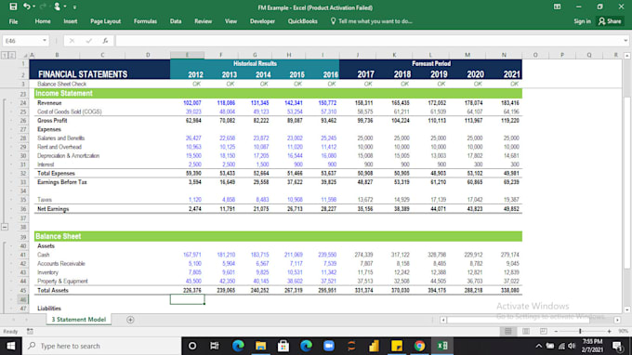632x355 pixels.
Task: Undo the last action with the Undo arrow
Action: [27, 7]
